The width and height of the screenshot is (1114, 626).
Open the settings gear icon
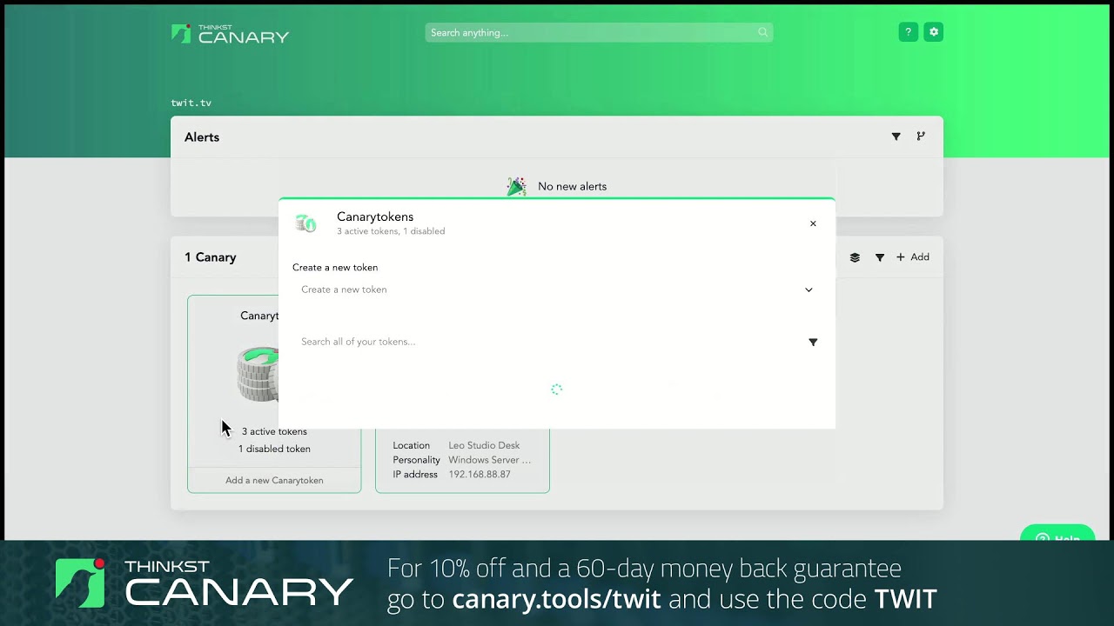click(934, 32)
